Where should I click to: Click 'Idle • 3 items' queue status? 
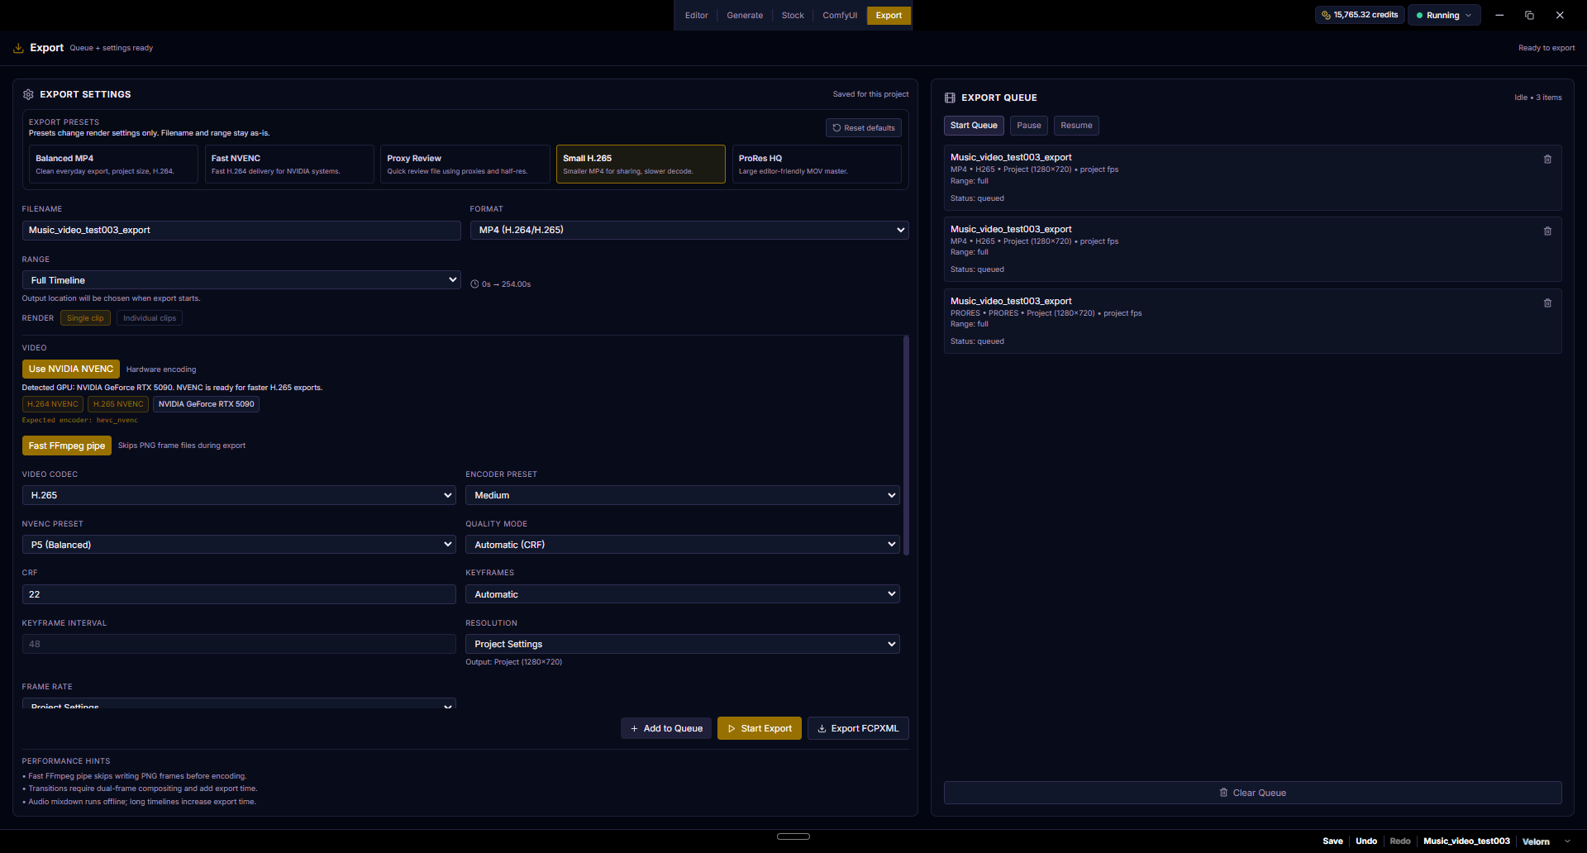(1537, 98)
